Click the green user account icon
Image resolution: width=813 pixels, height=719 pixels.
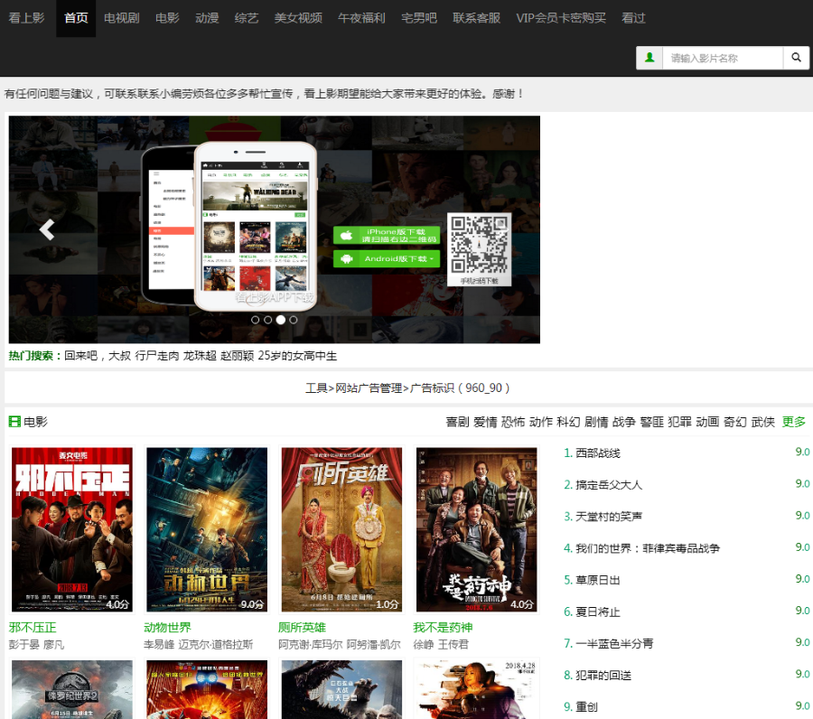[x=649, y=58]
